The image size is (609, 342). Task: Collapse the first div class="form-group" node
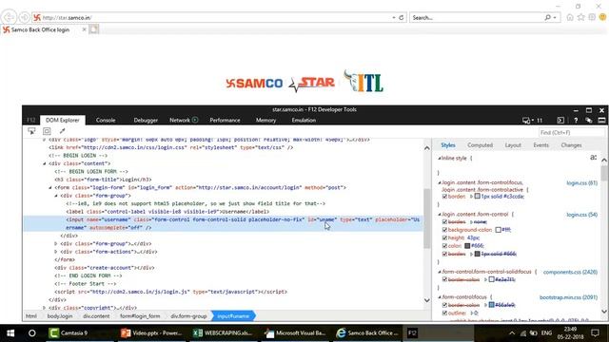click(x=56, y=196)
